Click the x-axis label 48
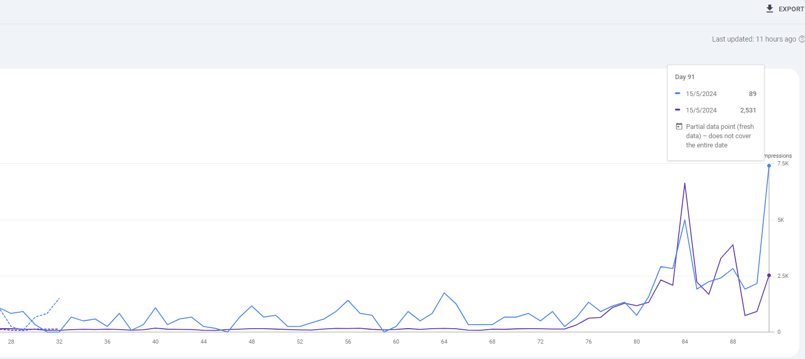The image size is (805, 359). pyautogui.click(x=252, y=342)
